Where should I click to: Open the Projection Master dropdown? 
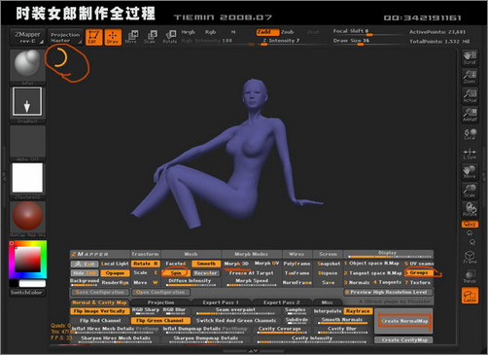point(65,37)
